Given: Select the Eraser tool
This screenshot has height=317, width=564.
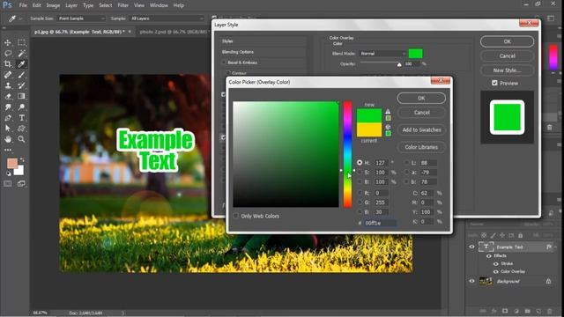Looking at the screenshot, I should [x=8, y=96].
